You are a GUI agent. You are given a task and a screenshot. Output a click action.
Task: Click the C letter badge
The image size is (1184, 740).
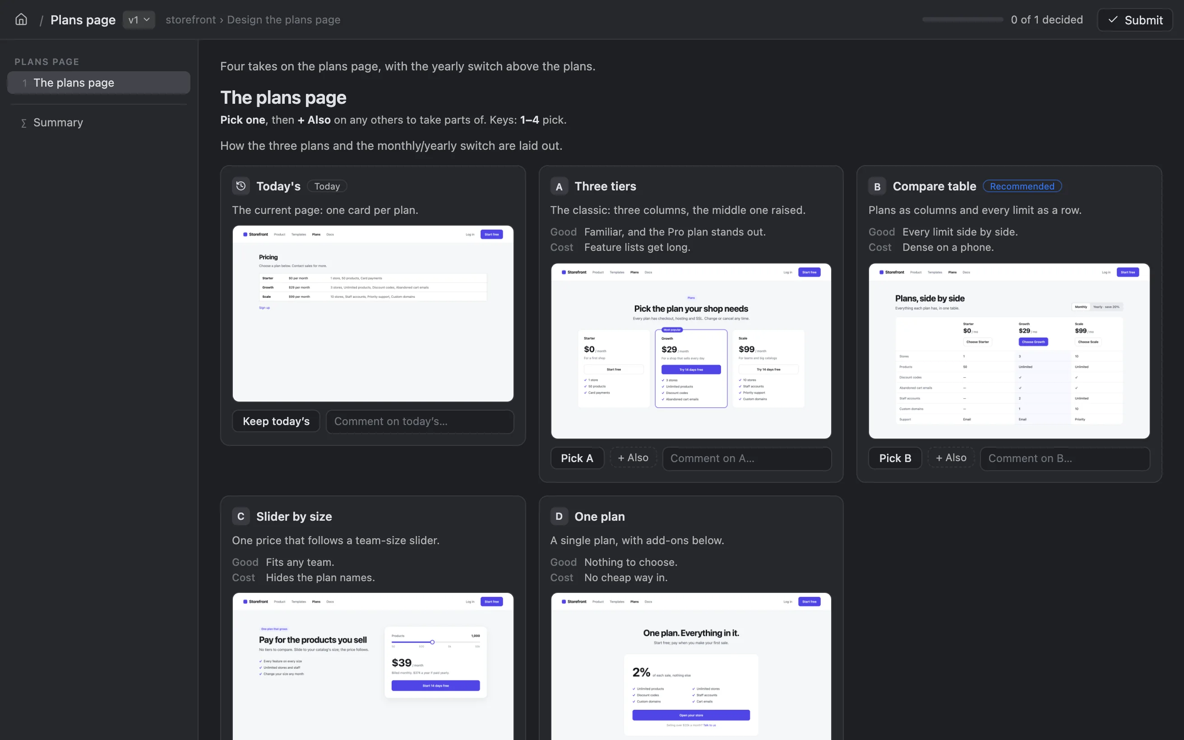pyautogui.click(x=240, y=516)
